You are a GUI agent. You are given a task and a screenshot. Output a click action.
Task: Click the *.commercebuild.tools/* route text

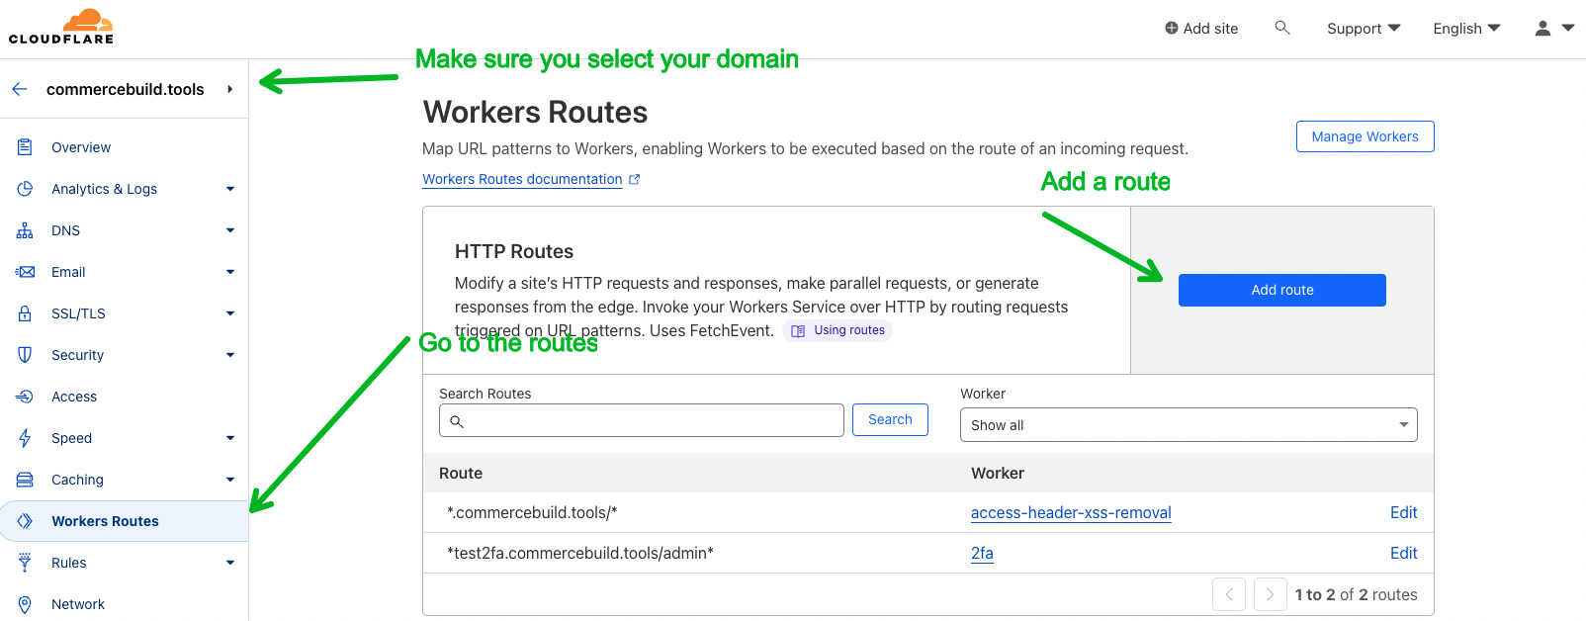coord(532,512)
